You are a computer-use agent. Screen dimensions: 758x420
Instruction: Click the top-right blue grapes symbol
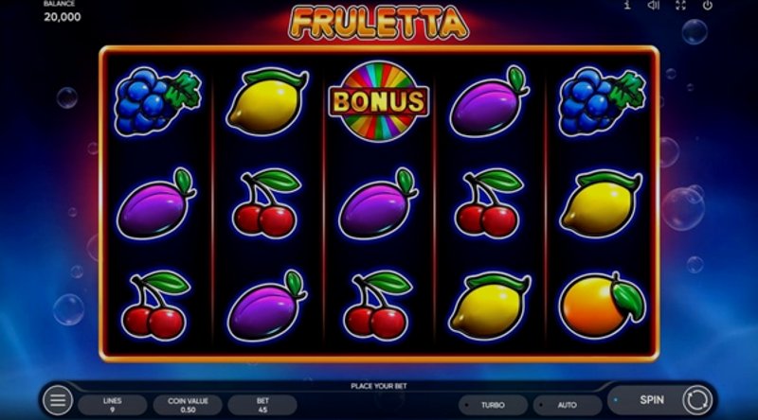[602, 101]
